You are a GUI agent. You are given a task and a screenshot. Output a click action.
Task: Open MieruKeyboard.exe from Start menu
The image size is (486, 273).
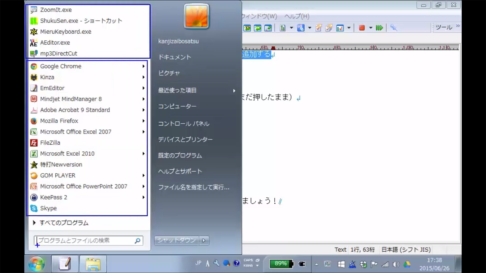coord(66,32)
